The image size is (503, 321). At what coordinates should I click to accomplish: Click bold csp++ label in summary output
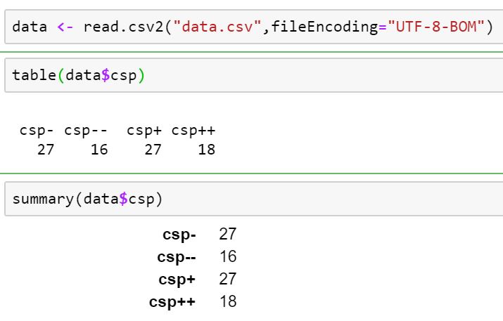172,302
